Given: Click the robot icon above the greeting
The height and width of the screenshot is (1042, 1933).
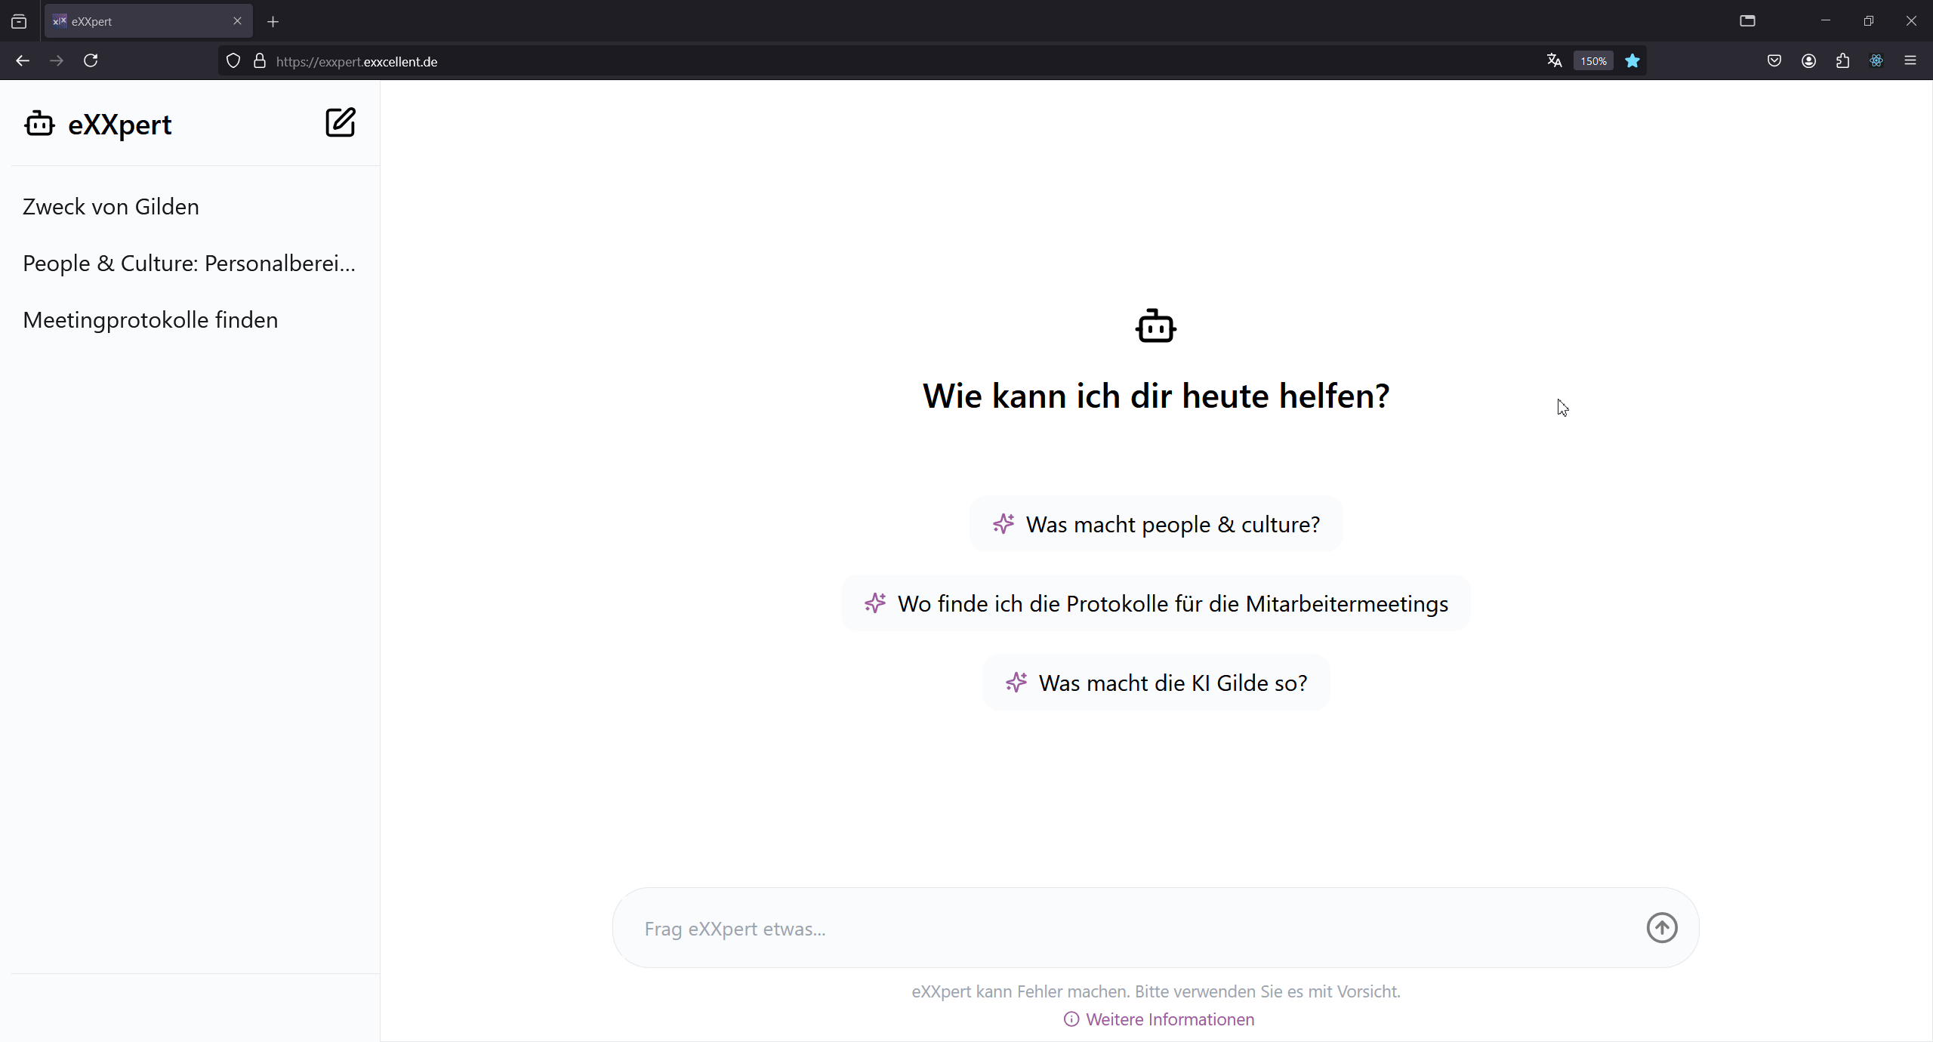Looking at the screenshot, I should pos(1155,326).
